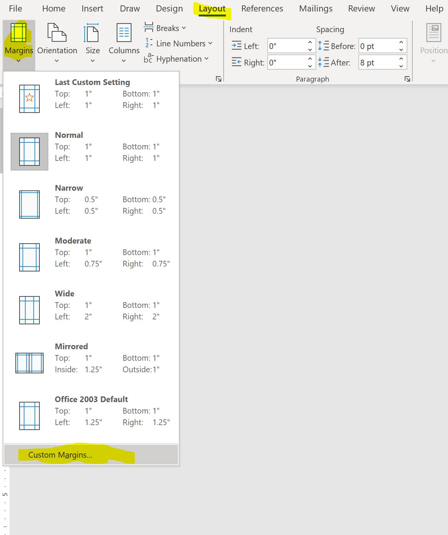This screenshot has height=535, width=448.
Task: Click the Line Numbers icon
Action: [x=149, y=43]
